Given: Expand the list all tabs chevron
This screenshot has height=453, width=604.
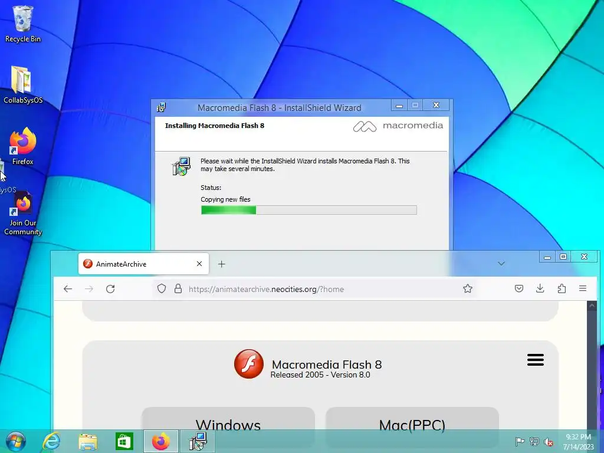Looking at the screenshot, I should 501,264.
